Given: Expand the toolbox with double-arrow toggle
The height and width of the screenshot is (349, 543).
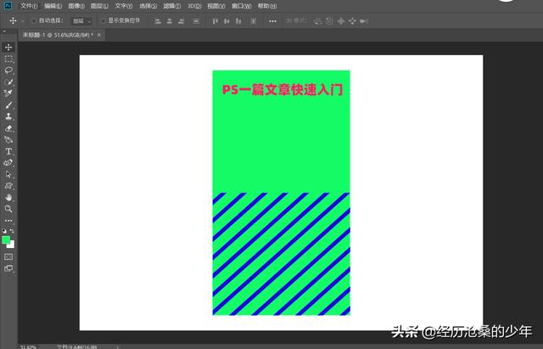Looking at the screenshot, I should [x=4, y=31].
